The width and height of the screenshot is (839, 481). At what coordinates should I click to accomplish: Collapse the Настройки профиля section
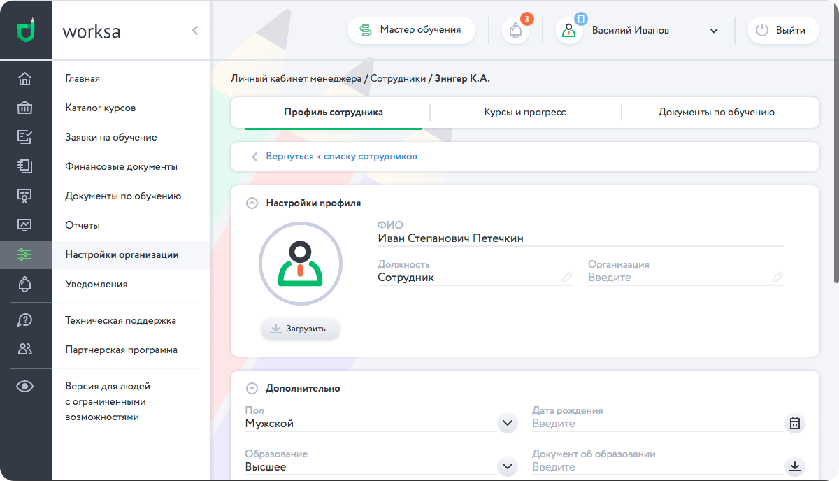(x=252, y=203)
